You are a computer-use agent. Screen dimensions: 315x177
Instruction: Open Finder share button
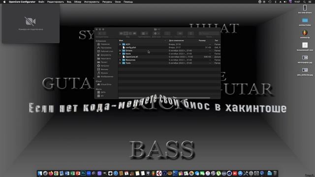167,33
